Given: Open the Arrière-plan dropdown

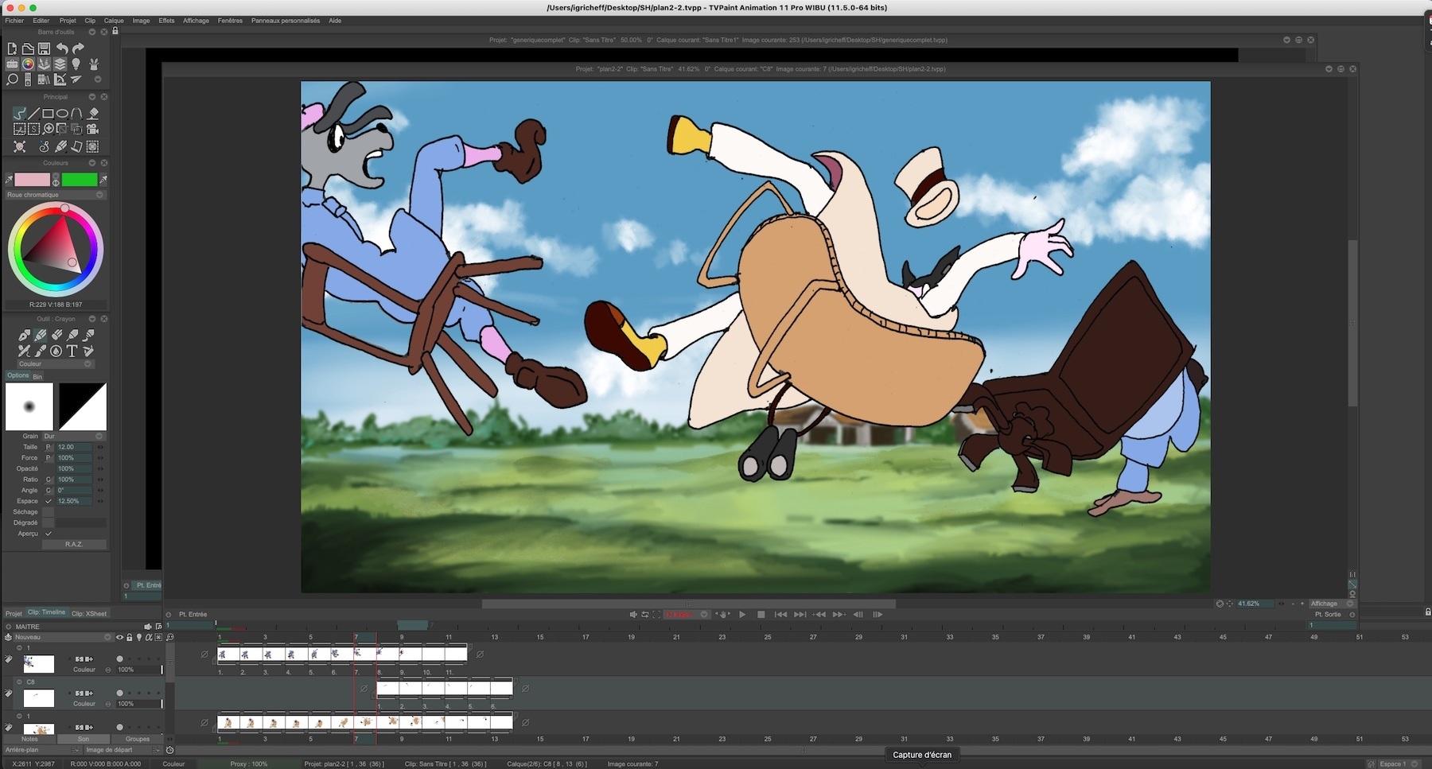Looking at the screenshot, I should pyautogui.click(x=42, y=750).
